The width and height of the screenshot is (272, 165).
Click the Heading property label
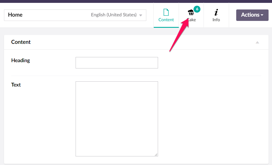(x=20, y=60)
